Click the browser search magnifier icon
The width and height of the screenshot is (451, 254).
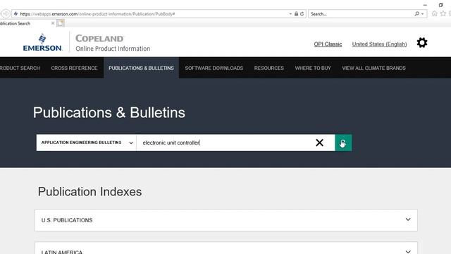click(x=416, y=14)
